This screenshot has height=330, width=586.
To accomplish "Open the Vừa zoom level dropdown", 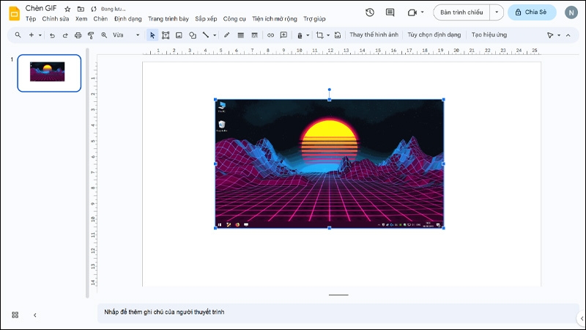I will (126, 35).
